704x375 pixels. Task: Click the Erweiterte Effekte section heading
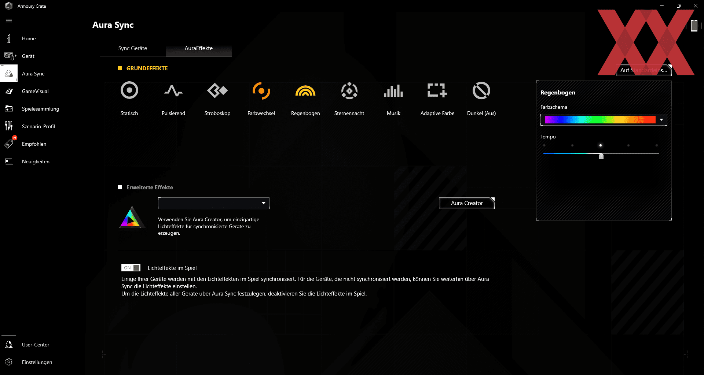(x=150, y=187)
